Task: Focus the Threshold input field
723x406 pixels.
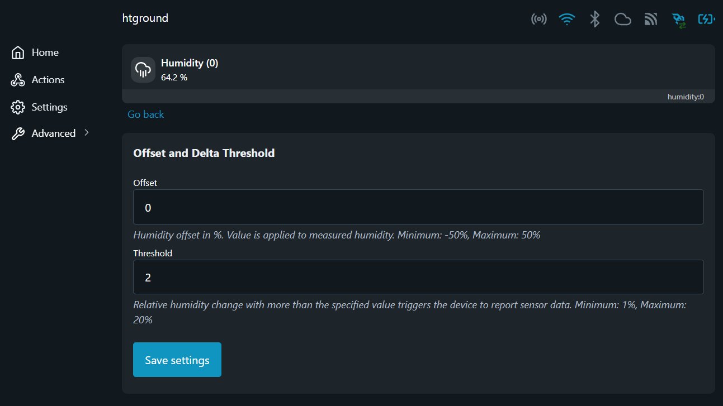Action: (418, 277)
